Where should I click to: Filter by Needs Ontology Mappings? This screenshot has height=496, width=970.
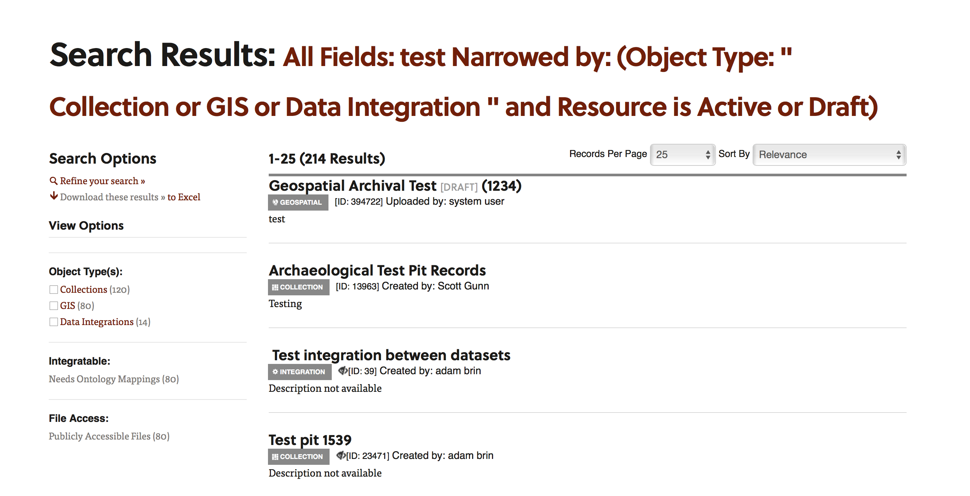point(114,379)
